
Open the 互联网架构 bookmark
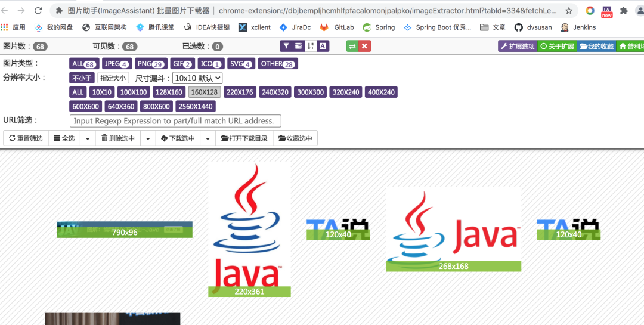(x=105, y=27)
